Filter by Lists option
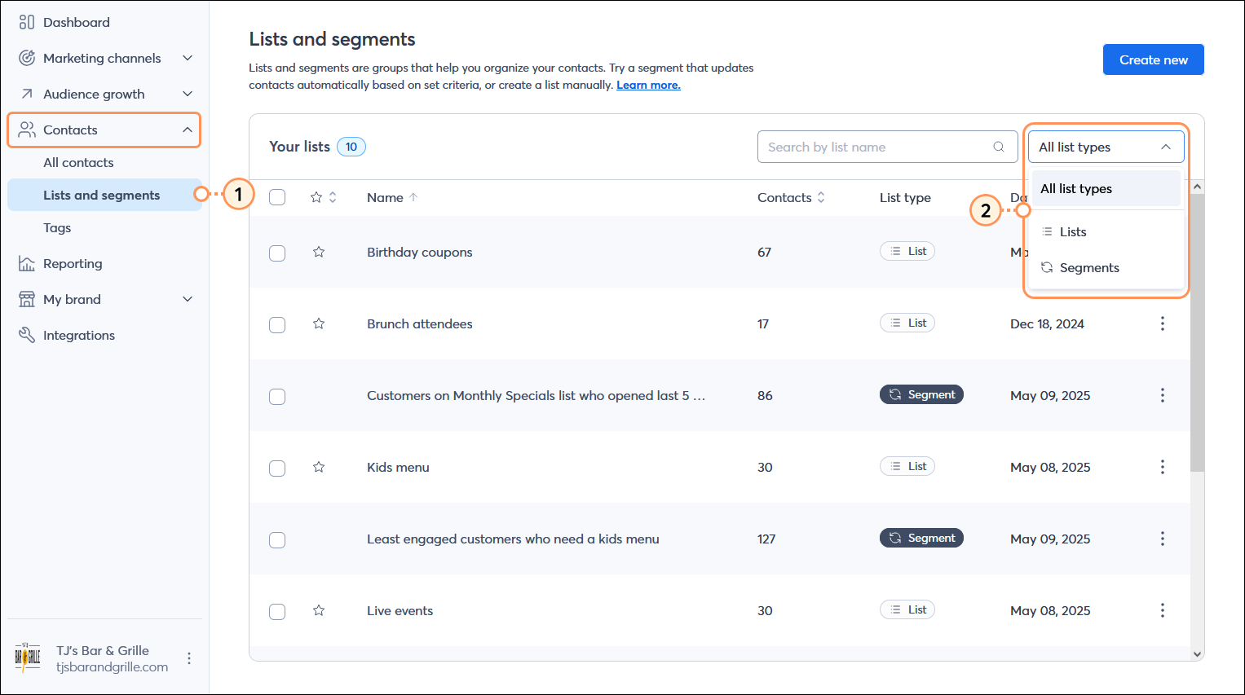 [1106, 231]
